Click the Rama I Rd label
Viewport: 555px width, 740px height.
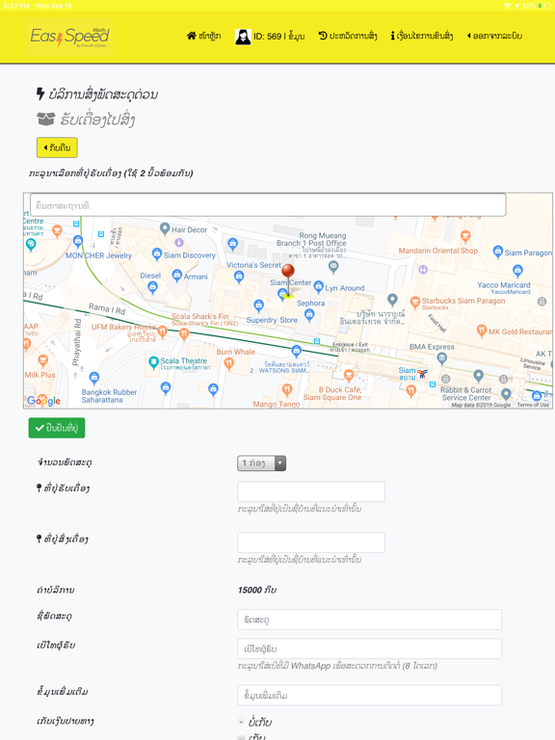[x=107, y=309]
